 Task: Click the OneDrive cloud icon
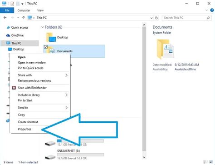click(x=8, y=35)
